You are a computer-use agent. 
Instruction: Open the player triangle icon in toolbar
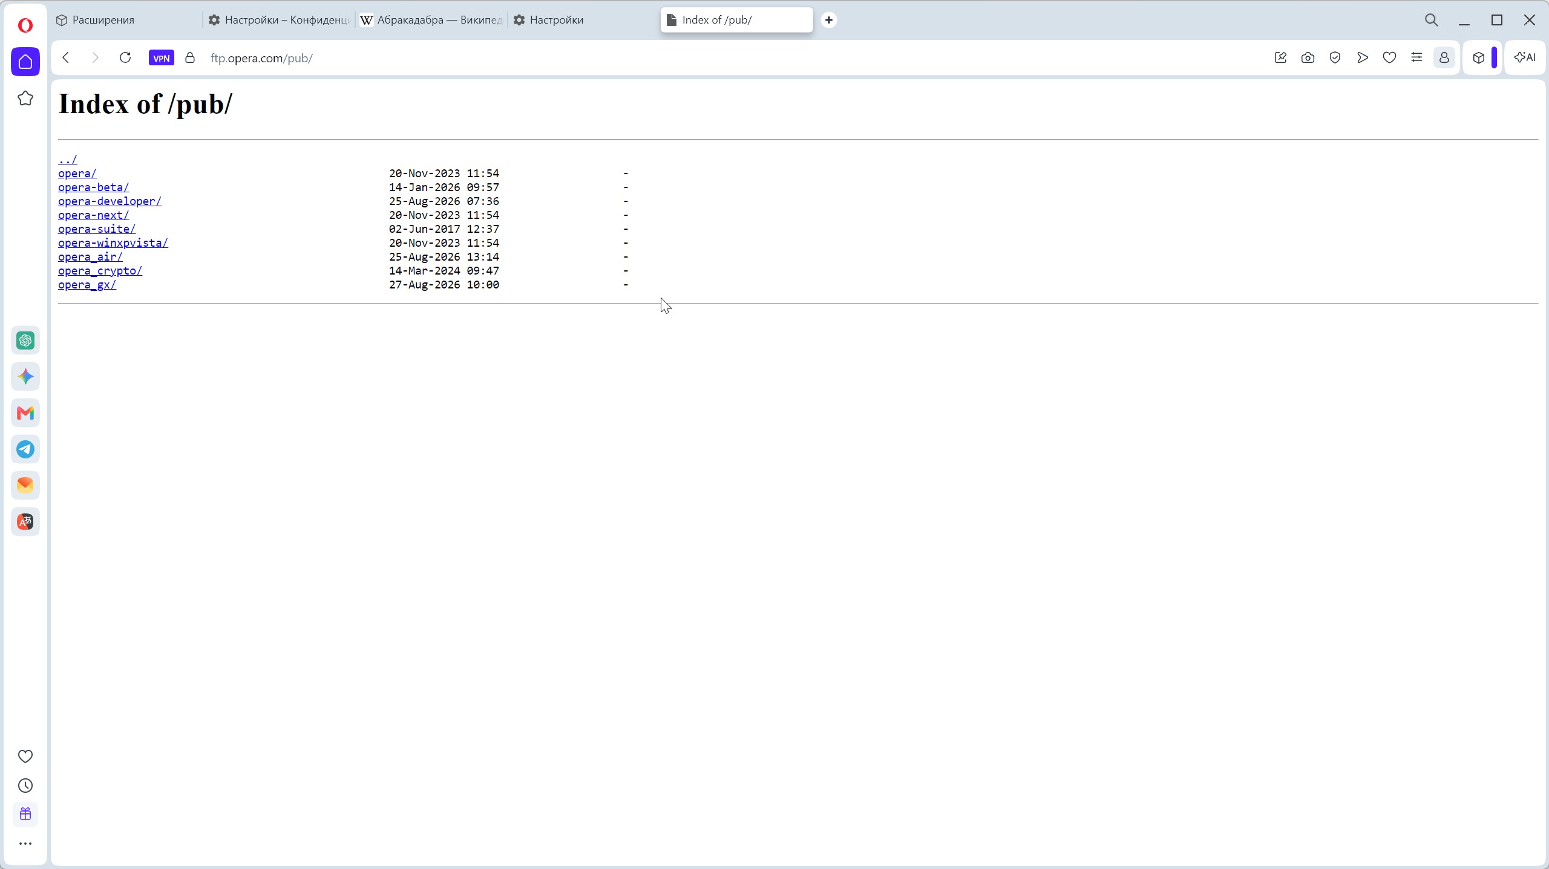[x=1362, y=57]
